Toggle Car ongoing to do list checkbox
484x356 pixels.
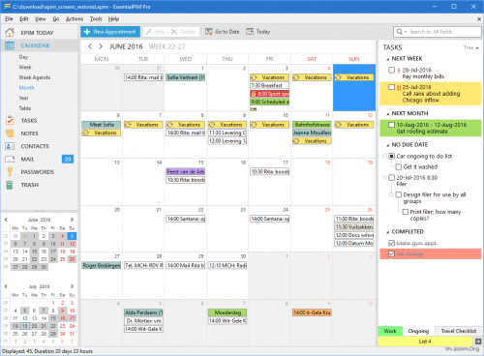(391, 156)
